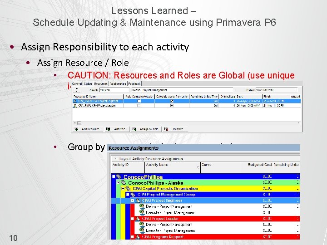Click the Add Role button
The height and width of the screenshot is (245, 327).
coord(117,129)
